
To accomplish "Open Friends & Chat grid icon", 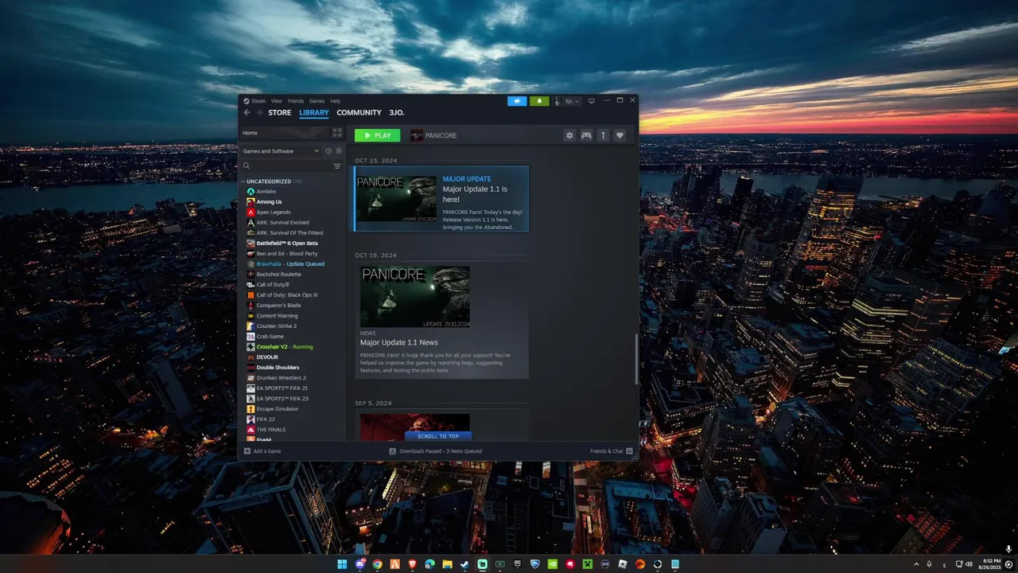I will tap(630, 451).
